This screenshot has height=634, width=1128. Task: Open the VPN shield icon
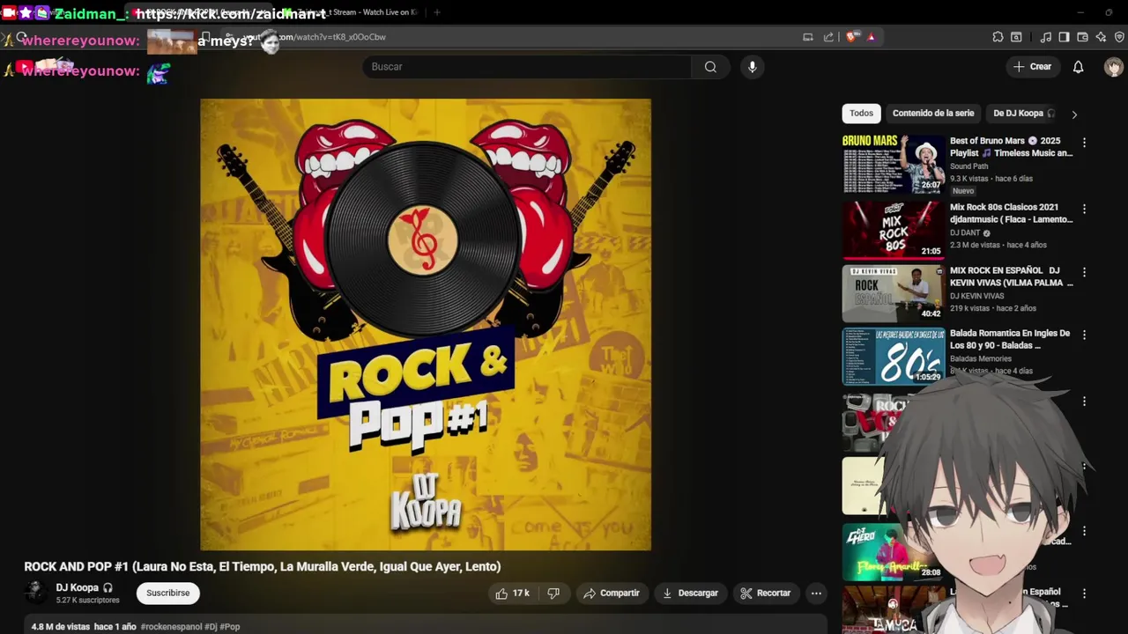[x=1119, y=37]
